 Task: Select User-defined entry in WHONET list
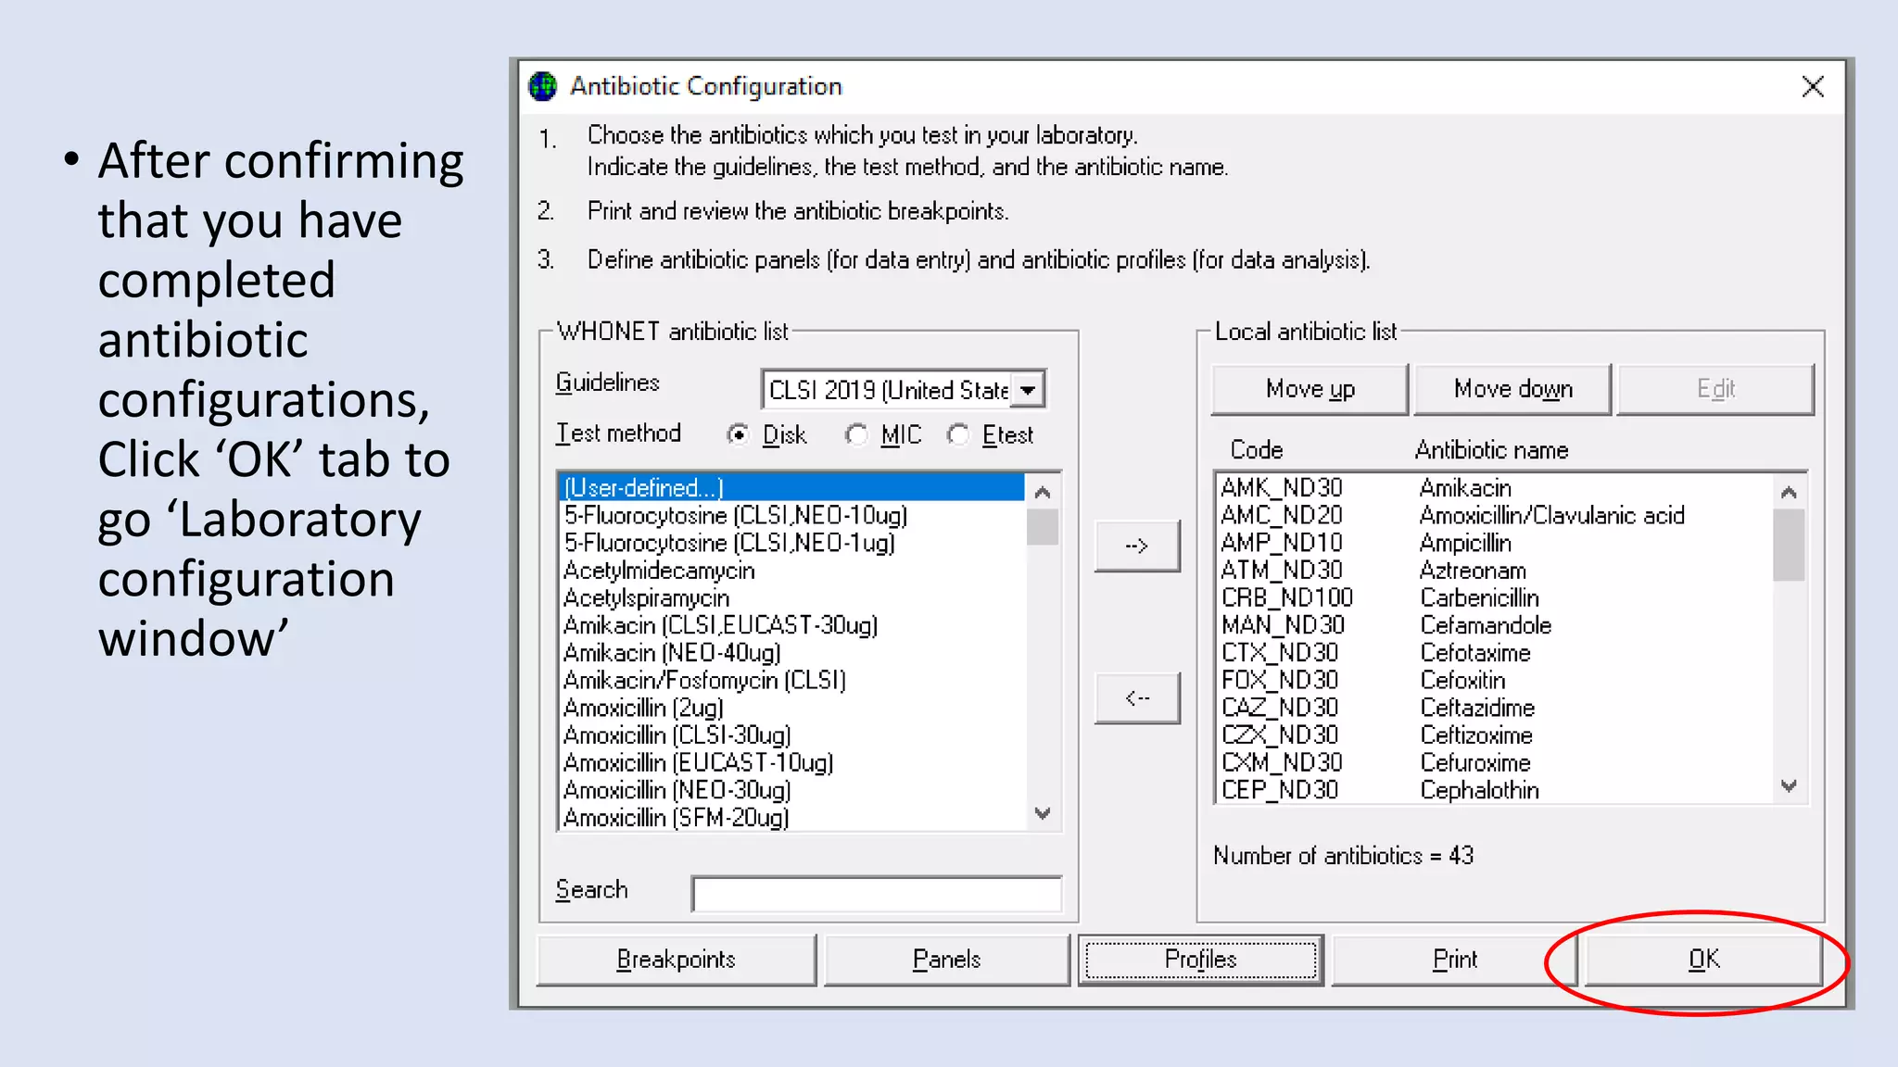(x=643, y=487)
